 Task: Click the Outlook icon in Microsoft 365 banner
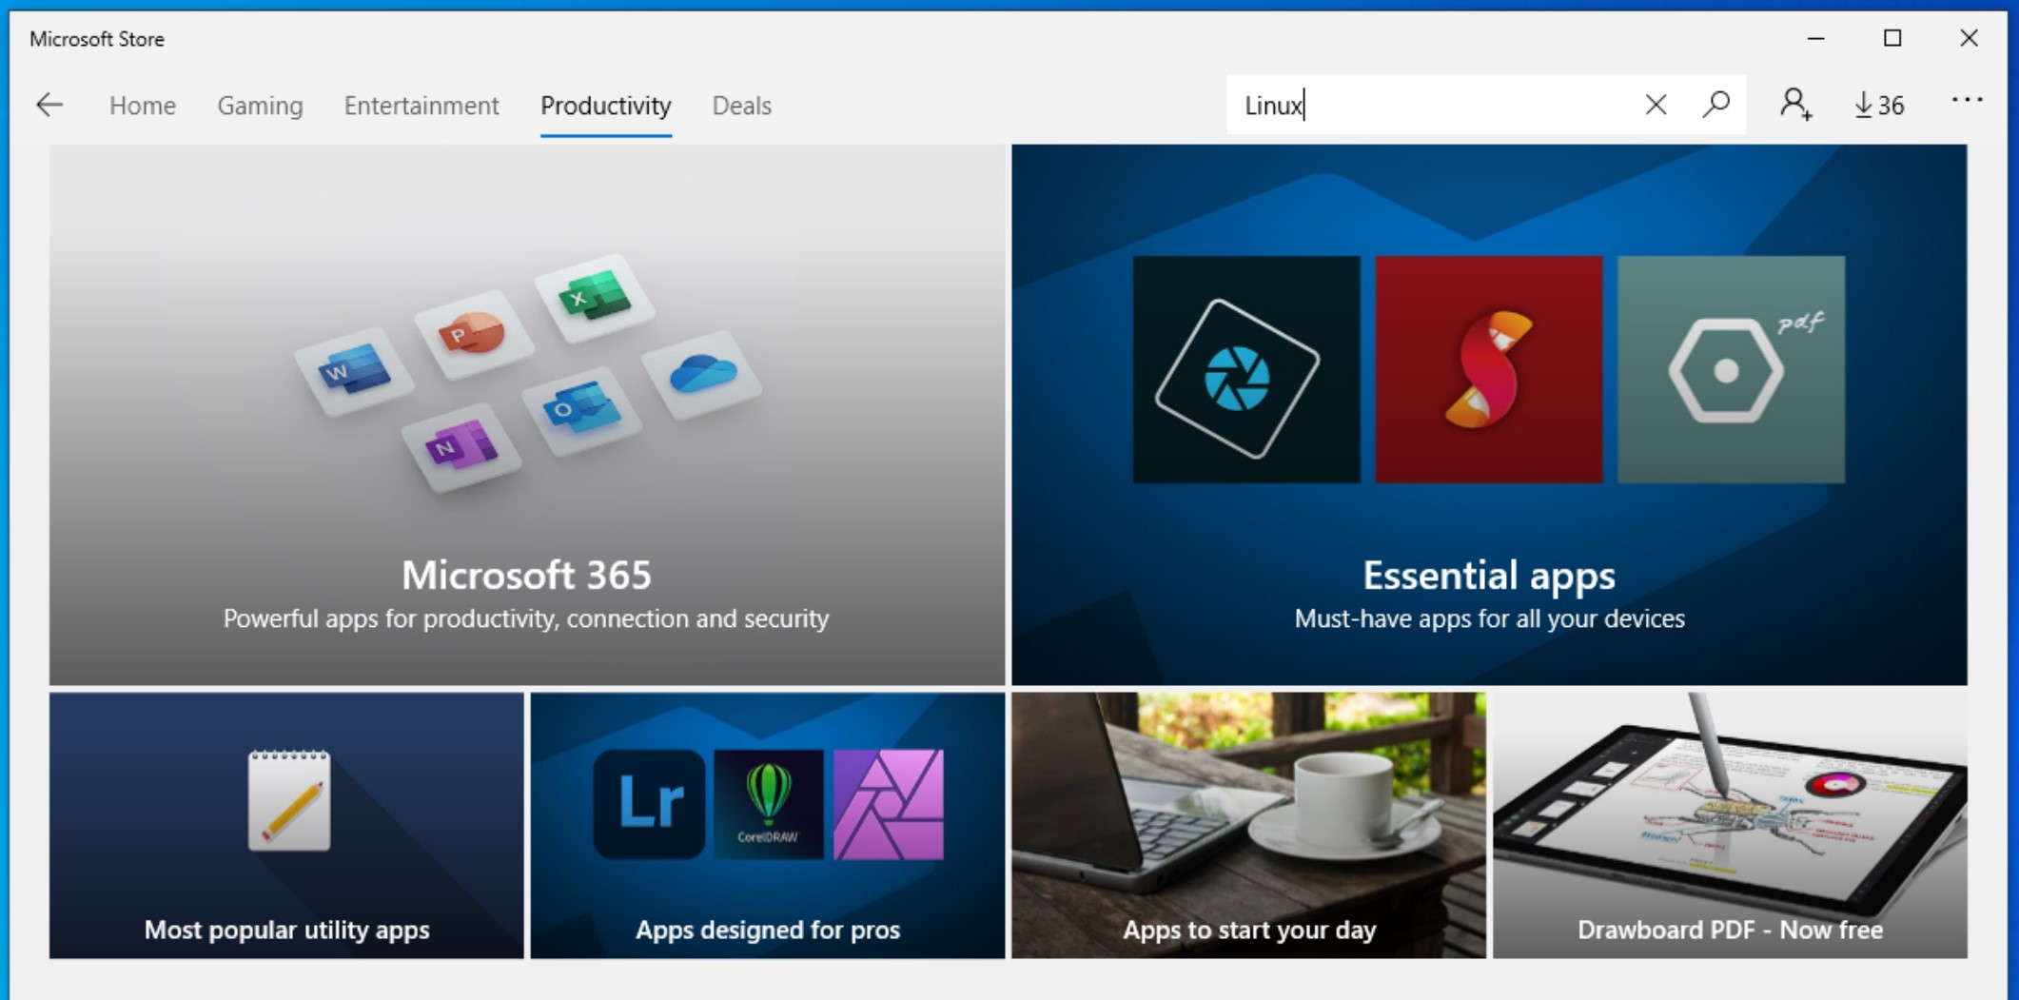(x=580, y=410)
